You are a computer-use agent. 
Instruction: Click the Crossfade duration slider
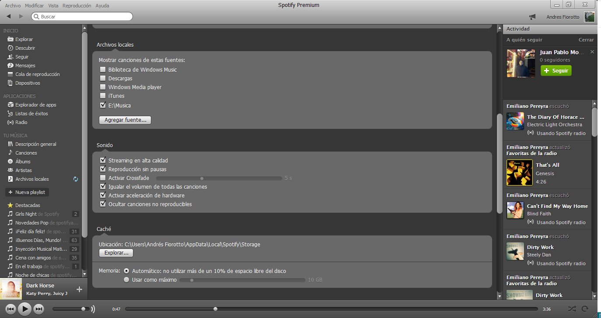click(x=219, y=178)
